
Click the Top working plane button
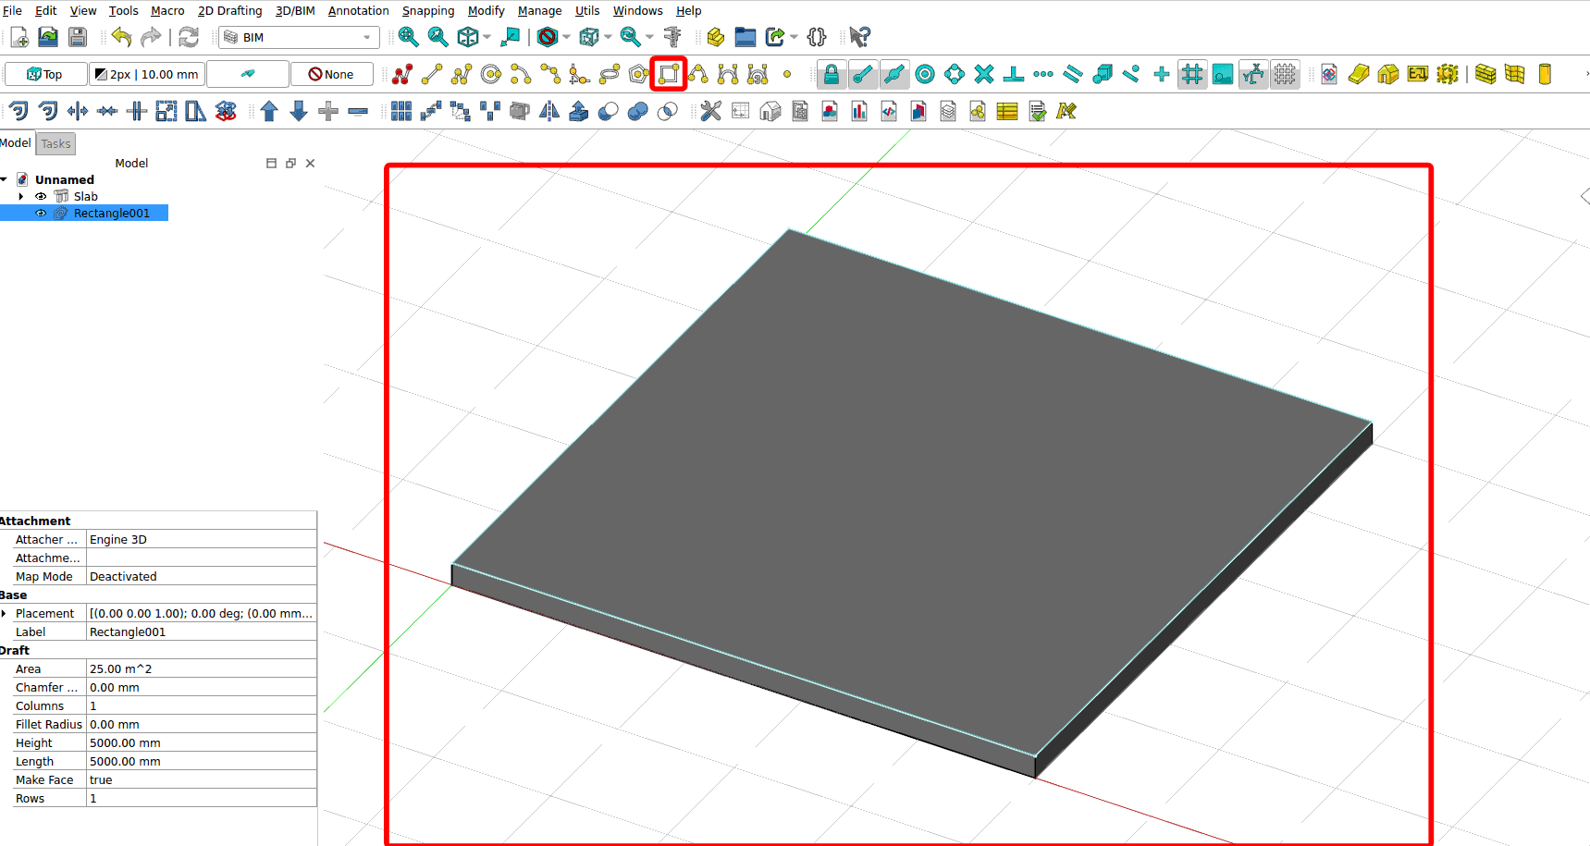click(x=45, y=74)
